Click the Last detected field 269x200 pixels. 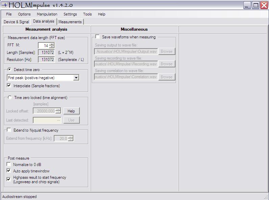47,120
